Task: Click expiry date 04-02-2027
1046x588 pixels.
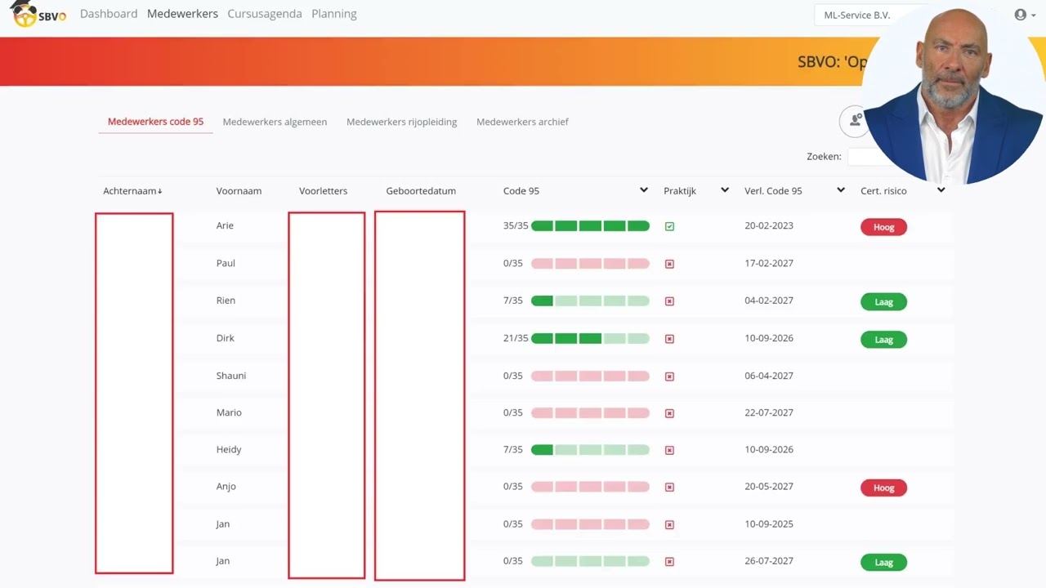Action: (769, 301)
